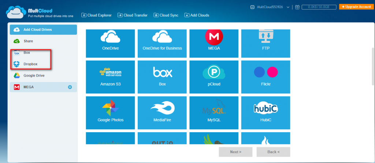Select MEGA drive in sidebar
This screenshot has height=163, width=375.
point(43,87)
